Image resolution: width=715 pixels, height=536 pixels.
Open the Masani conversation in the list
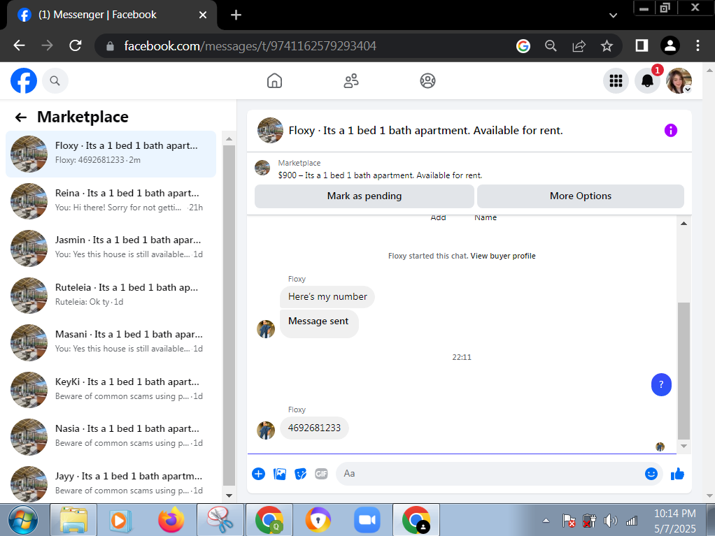coord(111,342)
